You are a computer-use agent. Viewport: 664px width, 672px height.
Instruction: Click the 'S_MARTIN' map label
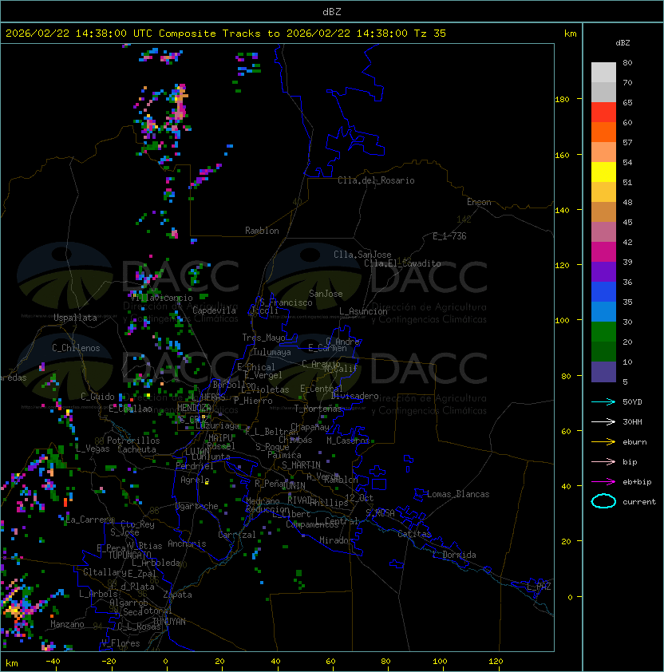tap(301, 465)
